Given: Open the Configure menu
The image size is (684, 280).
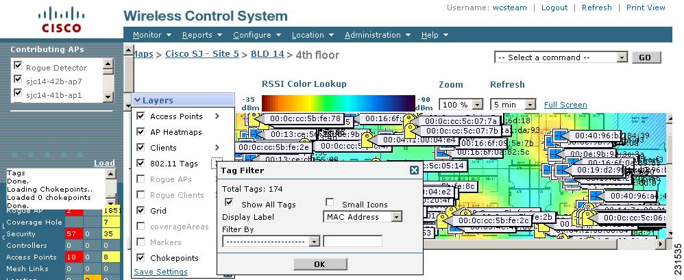Looking at the screenshot, I should pos(257,36).
